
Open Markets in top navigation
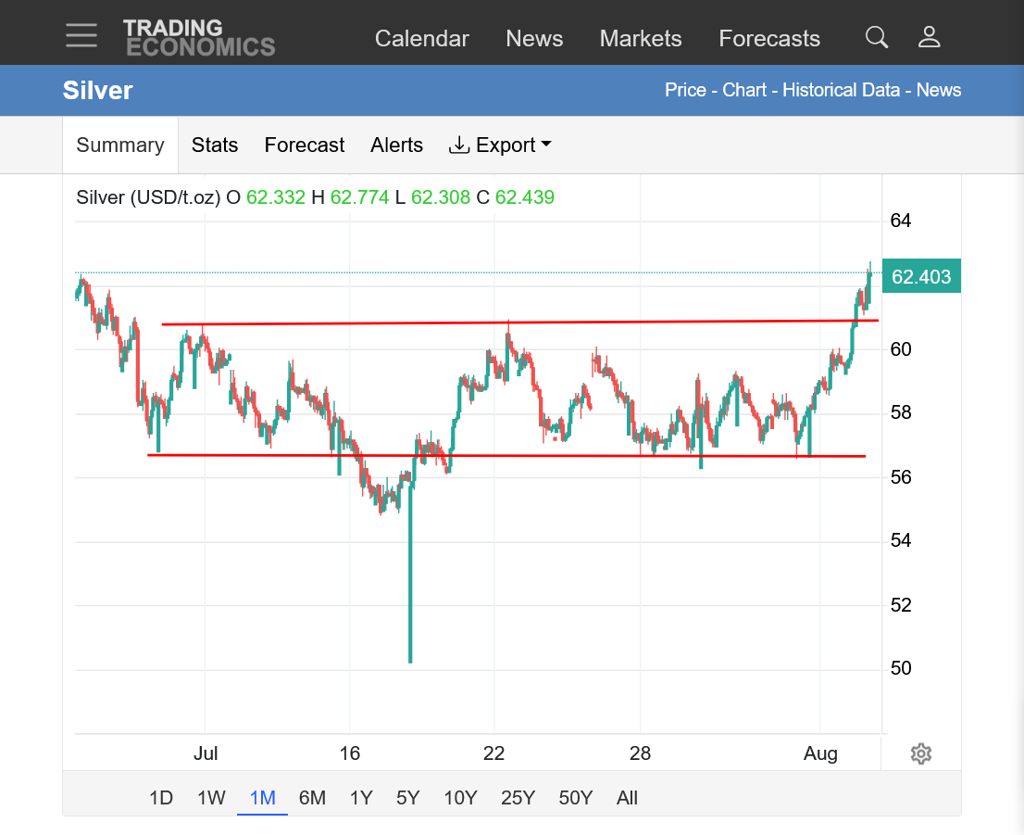[x=641, y=39]
